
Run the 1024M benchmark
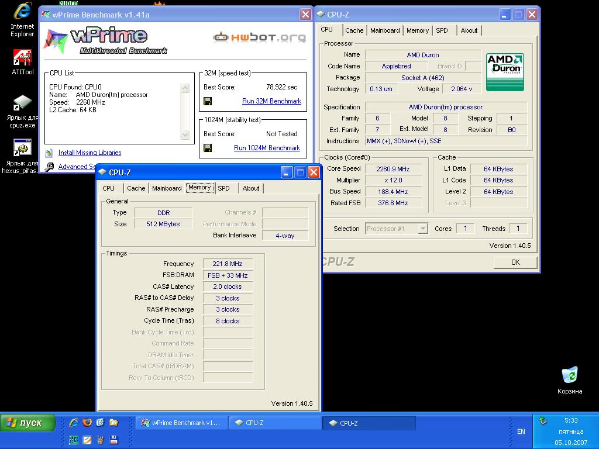point(267,148)
